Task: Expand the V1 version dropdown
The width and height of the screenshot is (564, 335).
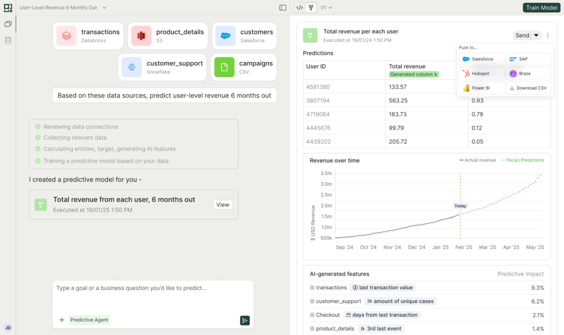Action: pyautogui.click(x=325, y=7)
